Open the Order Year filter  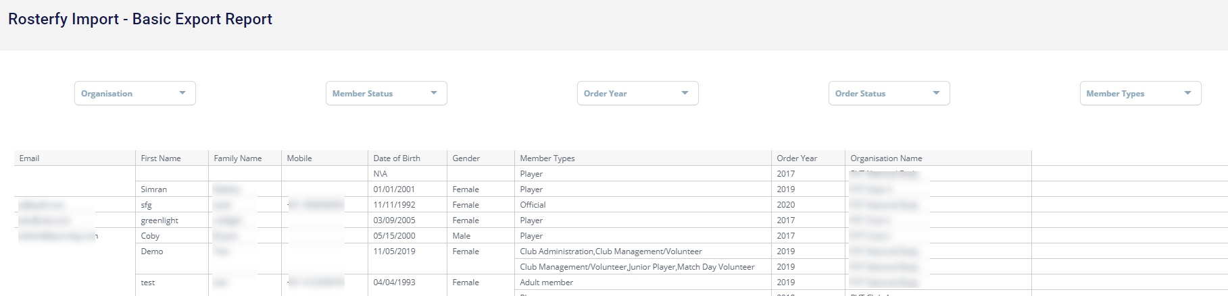point(637,93)
